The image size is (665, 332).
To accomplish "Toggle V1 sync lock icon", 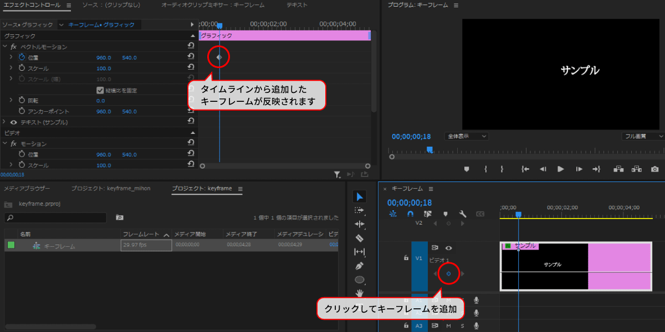I will tap(435, 248).
